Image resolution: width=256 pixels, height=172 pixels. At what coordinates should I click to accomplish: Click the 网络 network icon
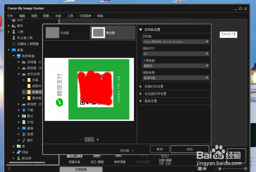(19, 152)
